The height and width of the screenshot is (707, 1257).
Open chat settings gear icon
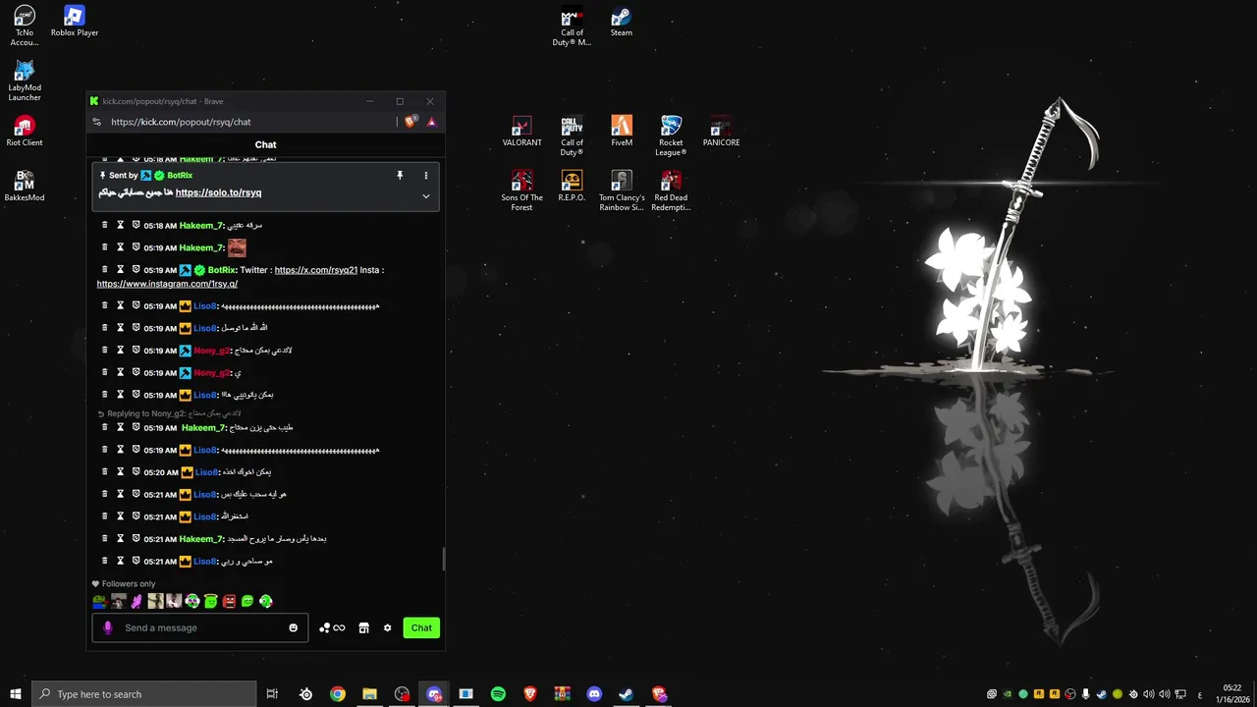tap(387, 628)
